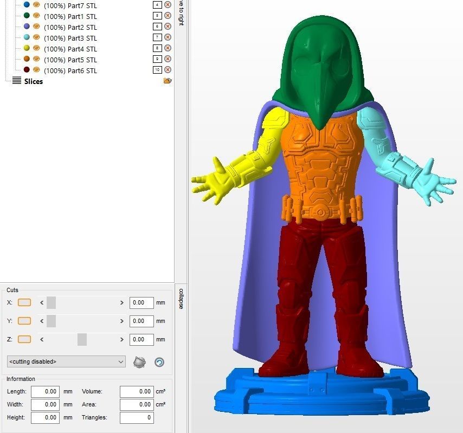
Task: Decrease Y cut with left arrow
Action: 42,321
